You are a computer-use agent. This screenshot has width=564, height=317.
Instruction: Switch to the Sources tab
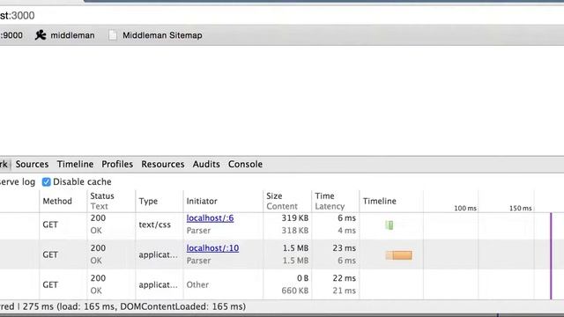(x=32, y=165)
